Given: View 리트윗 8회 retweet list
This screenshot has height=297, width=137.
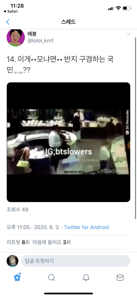Looking at the screenshot, I should (x=18, y=242).
